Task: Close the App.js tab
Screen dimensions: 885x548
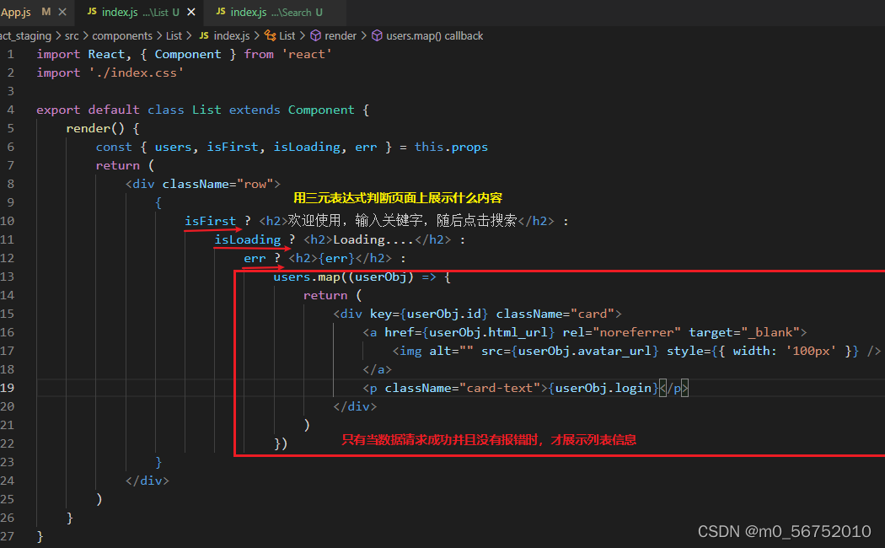Action: click(x=62, y=12)
